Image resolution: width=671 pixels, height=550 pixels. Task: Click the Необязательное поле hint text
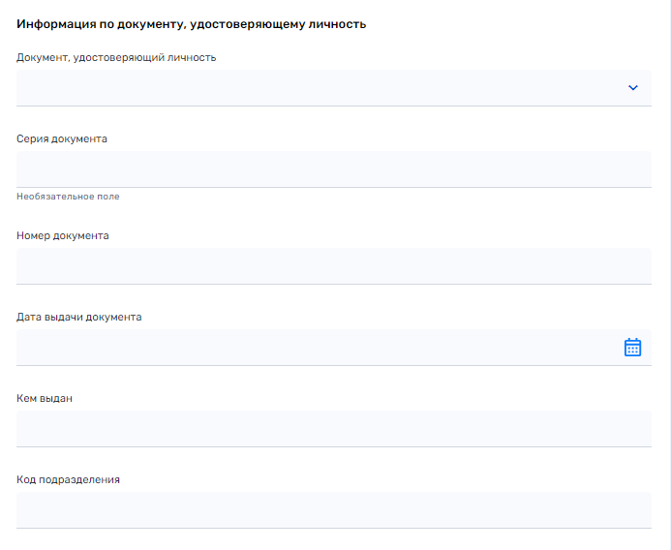point(68,197)
